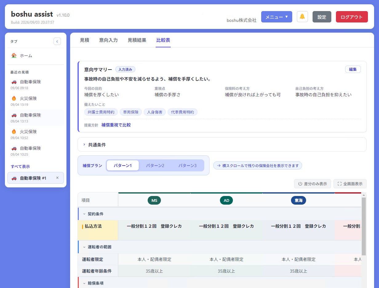Click the 東海 insurer badge
The width and height of the screenshot is (379, 288).
click(298, 200)
